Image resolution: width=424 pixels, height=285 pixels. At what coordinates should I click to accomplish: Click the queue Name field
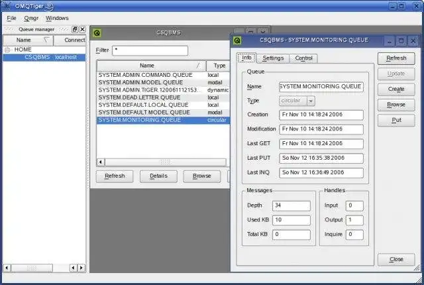321,87
